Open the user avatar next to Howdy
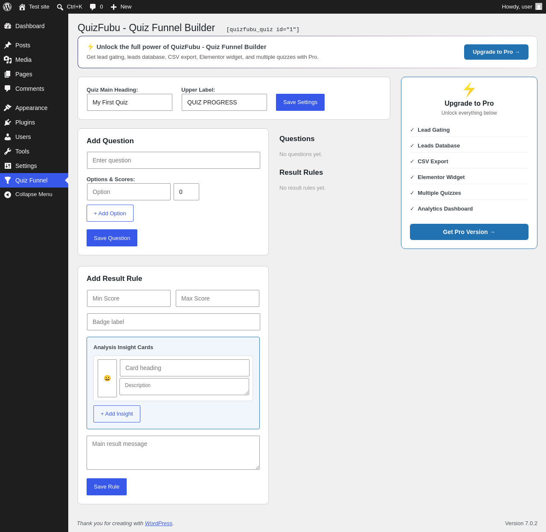This screenshot has height=532, width=546. click(x=539, y=6)
